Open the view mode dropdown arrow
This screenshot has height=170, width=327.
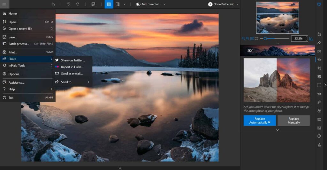(125, 4)
